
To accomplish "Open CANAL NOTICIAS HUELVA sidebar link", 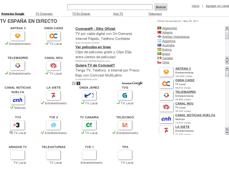I will tap(195, 115).
